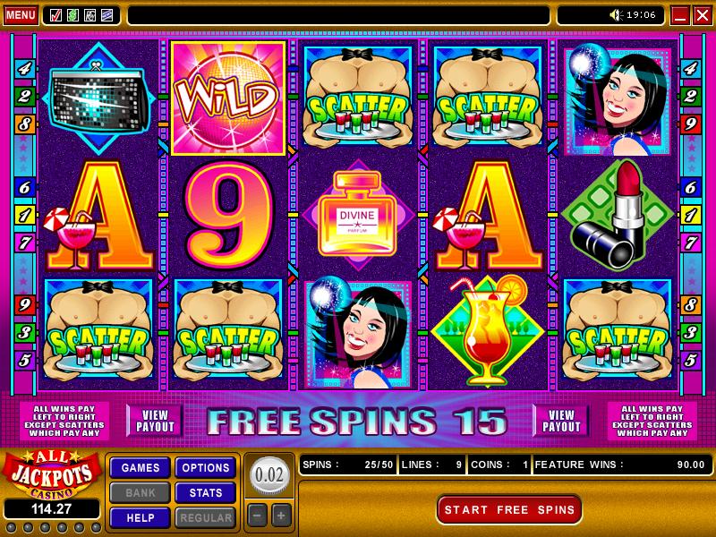
Task: Open the right View Payout panel
Action: [x=561, y=421]
